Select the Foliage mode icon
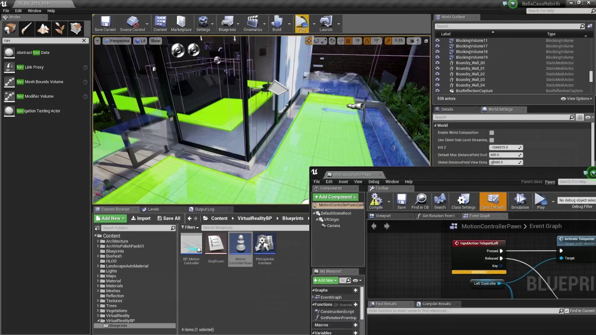 click(x=60, y=29)
